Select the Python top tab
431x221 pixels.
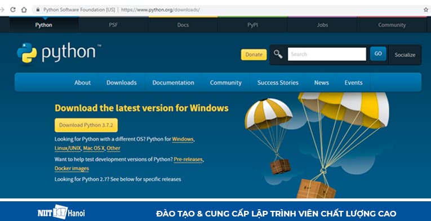pyautogui.click(x=44, y=25)
